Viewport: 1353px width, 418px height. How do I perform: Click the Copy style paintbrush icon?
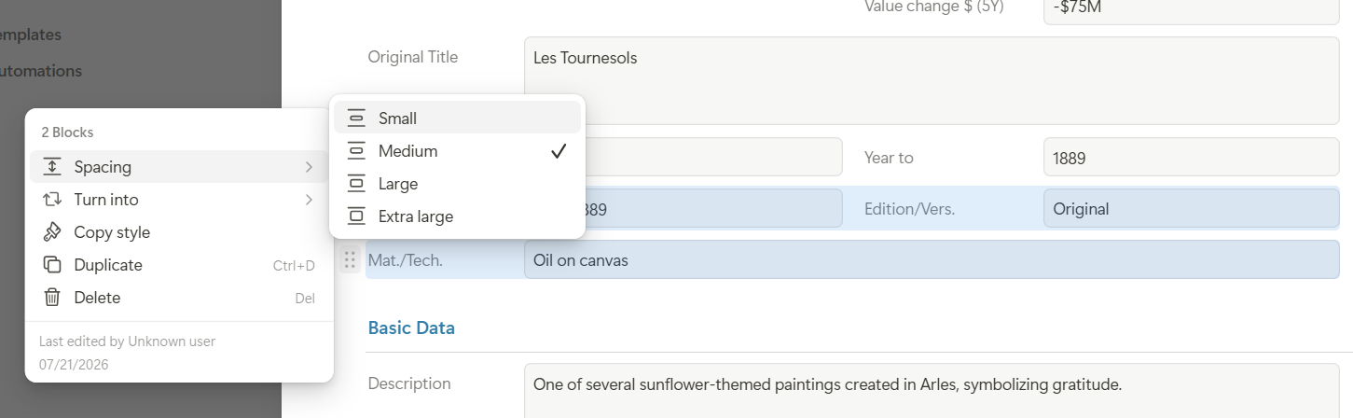[52, 232]
